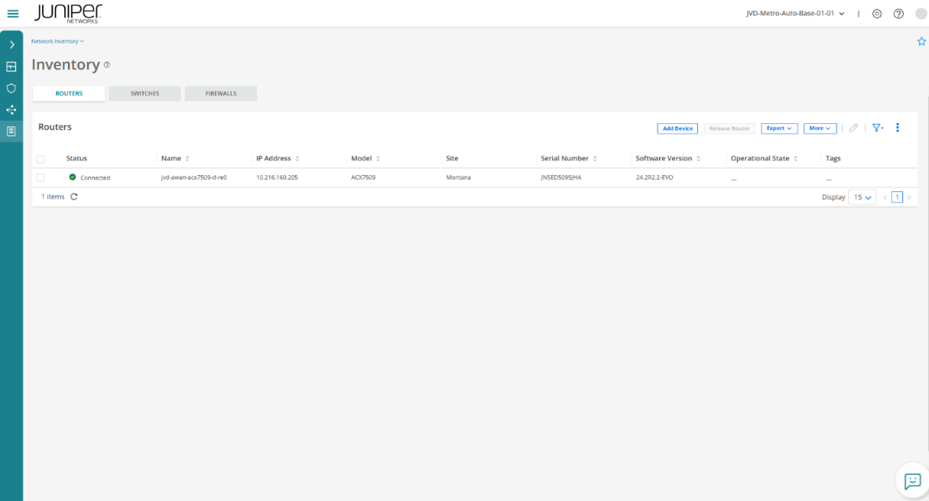
Task: Open the More dropdown
Action: 820,129
